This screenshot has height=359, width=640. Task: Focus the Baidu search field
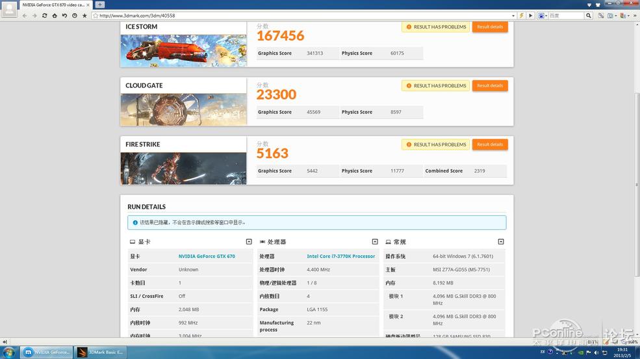point(566,16)
